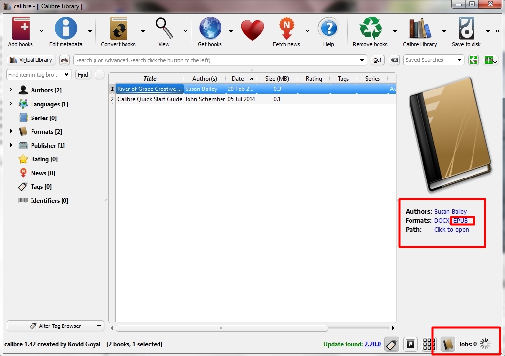Viewport: 505px width, 356px height.
Task: Click the Fetch news icon
Action: coord(286,29)
